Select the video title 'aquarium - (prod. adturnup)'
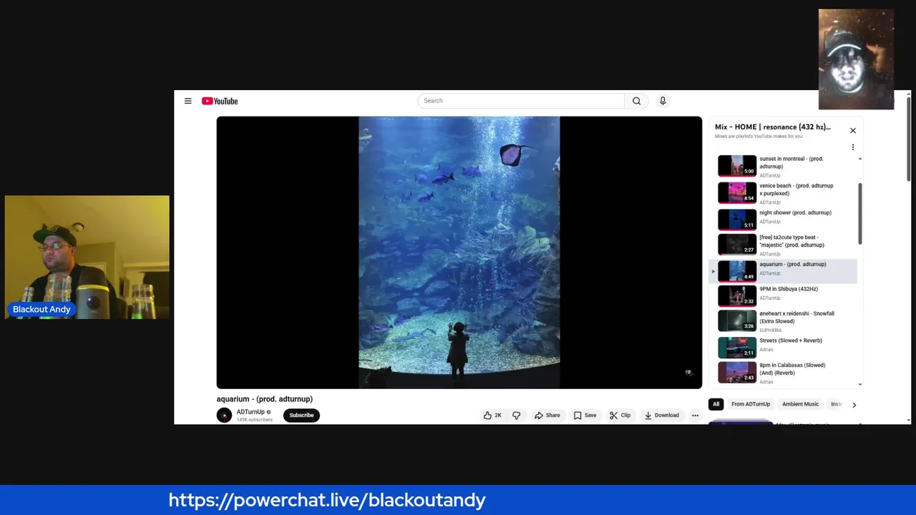The width and height of the screenshot is (916, 515). click(265, 398)
